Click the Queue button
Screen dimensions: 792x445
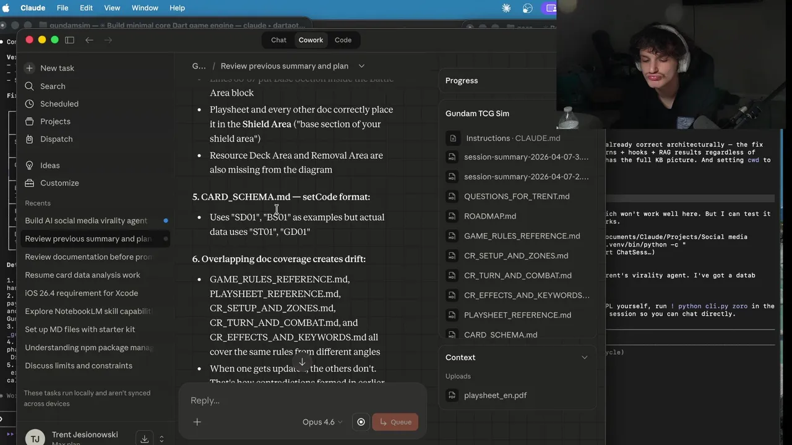click(395, 422)
